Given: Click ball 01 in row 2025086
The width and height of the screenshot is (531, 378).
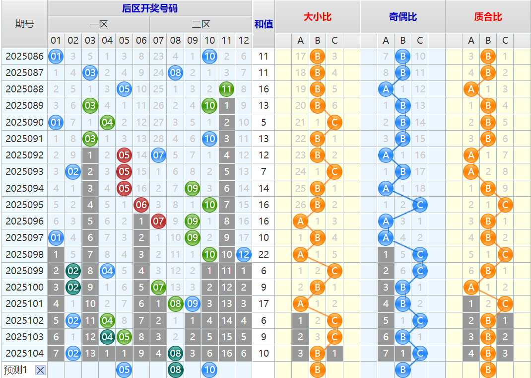Looking at the screenshot, I should coord(56,56).
